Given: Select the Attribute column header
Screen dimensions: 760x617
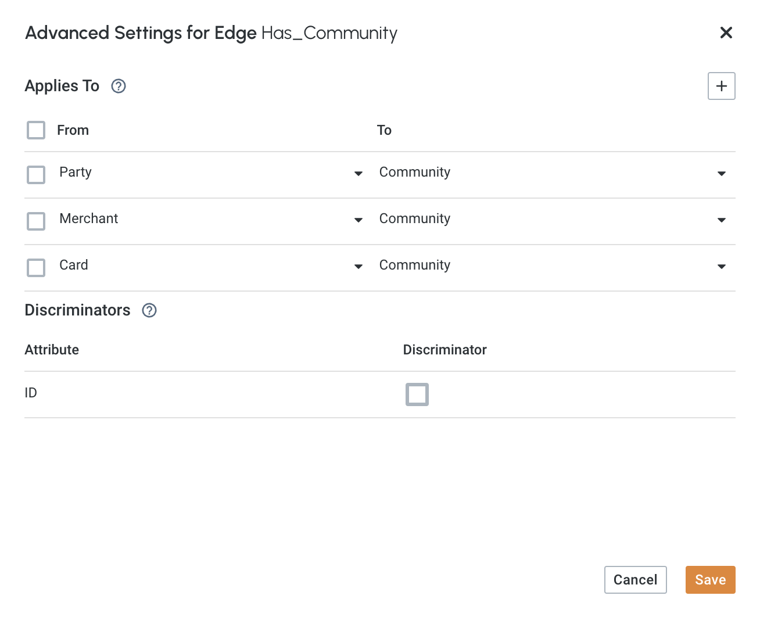Looking at the screenshot, I should tap(52, 350).
